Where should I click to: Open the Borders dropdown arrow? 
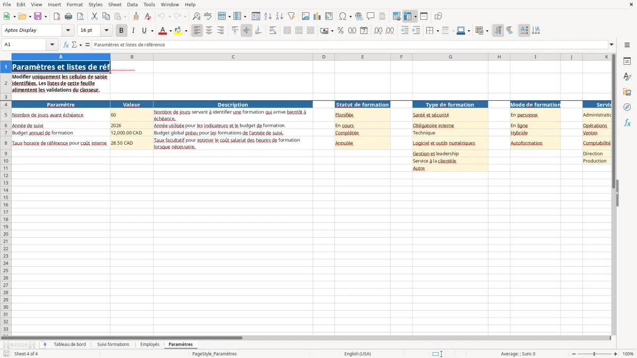pos(437,31)
